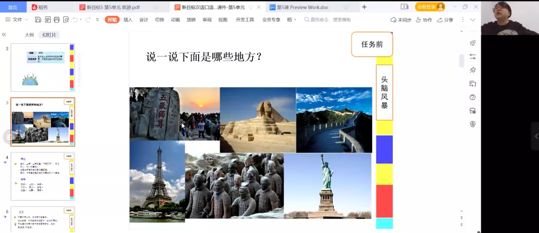539x233 pixels.
Task: Open the help question-mark icon in sidebar
Action: 473,97
